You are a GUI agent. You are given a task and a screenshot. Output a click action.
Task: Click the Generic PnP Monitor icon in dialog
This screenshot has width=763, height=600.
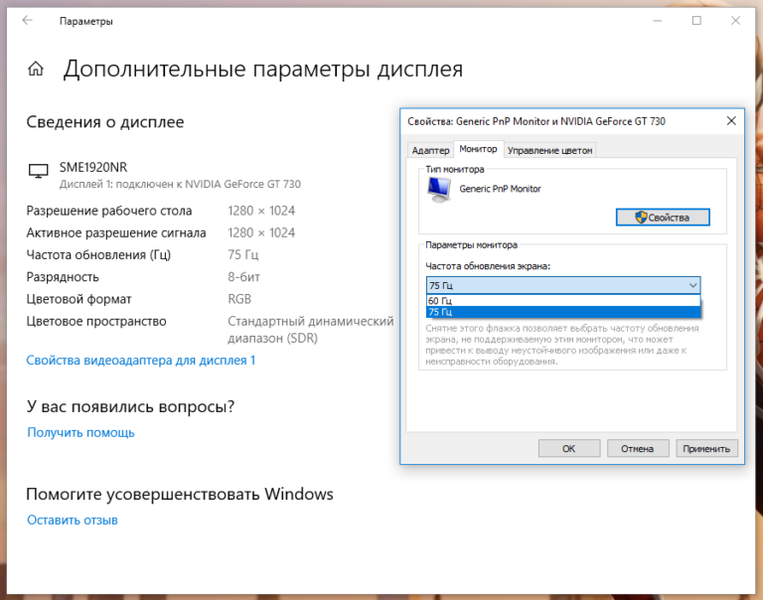[x=439, y=190]
